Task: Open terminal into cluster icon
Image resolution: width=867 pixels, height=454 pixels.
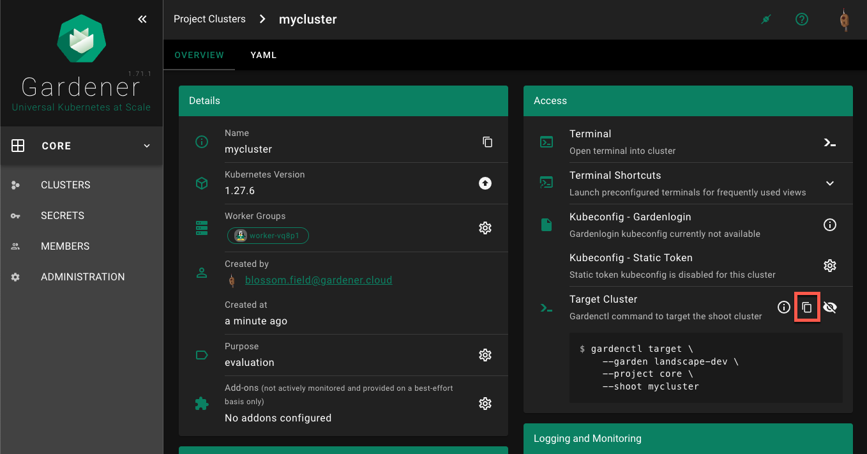Action: pyautogui.click(x=829, y=142)
